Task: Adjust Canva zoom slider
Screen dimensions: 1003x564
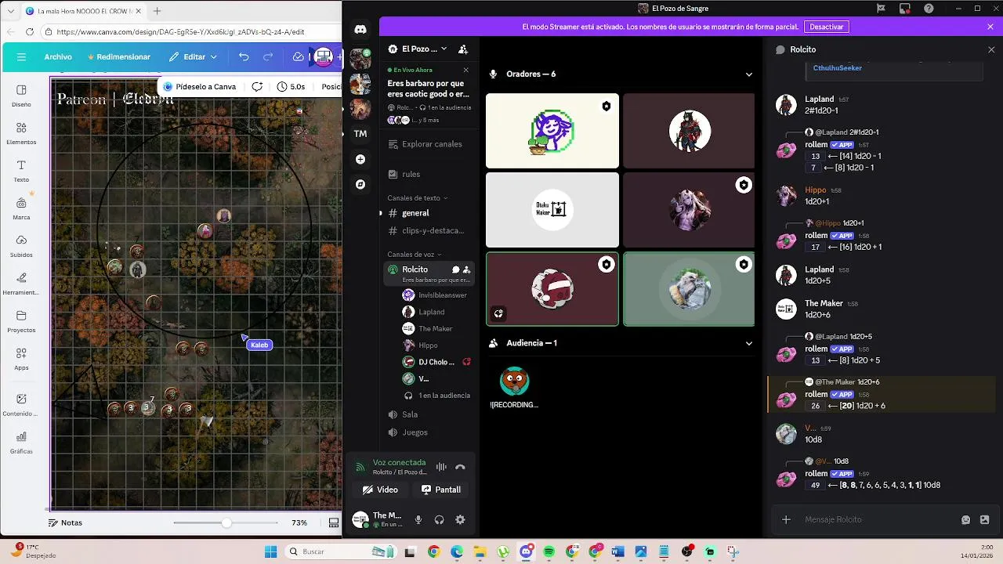Action: (x=226, y=522)
